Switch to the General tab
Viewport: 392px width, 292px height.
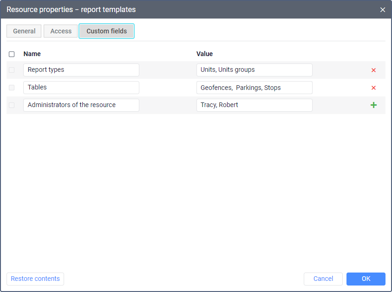(x=24, y=31)
